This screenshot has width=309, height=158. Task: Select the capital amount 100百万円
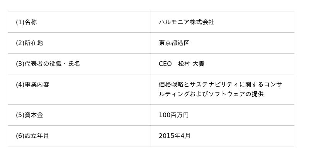[173, 115]
